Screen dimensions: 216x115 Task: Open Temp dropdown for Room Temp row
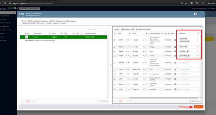(x=146, y=70)
